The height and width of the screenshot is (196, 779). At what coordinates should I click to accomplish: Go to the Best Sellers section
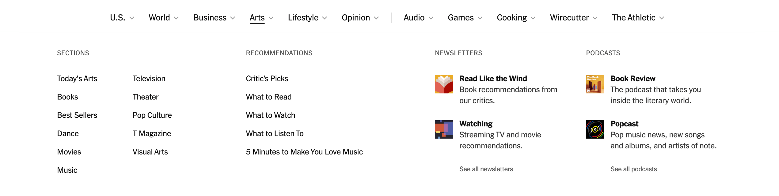click(x=77, y=115)
